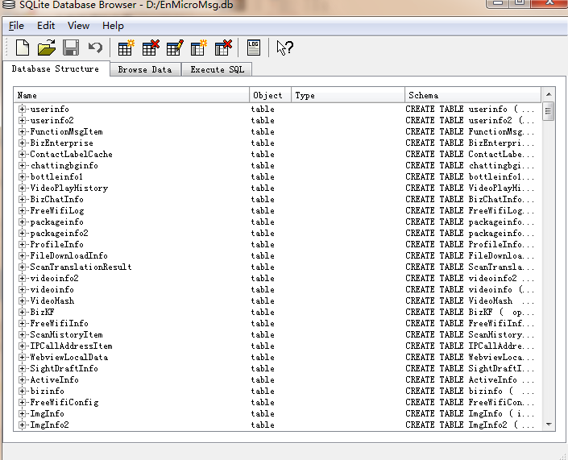568x460 pixels.
Task: Activate the What's This help cursor icon
Action: tap(284, 48)
